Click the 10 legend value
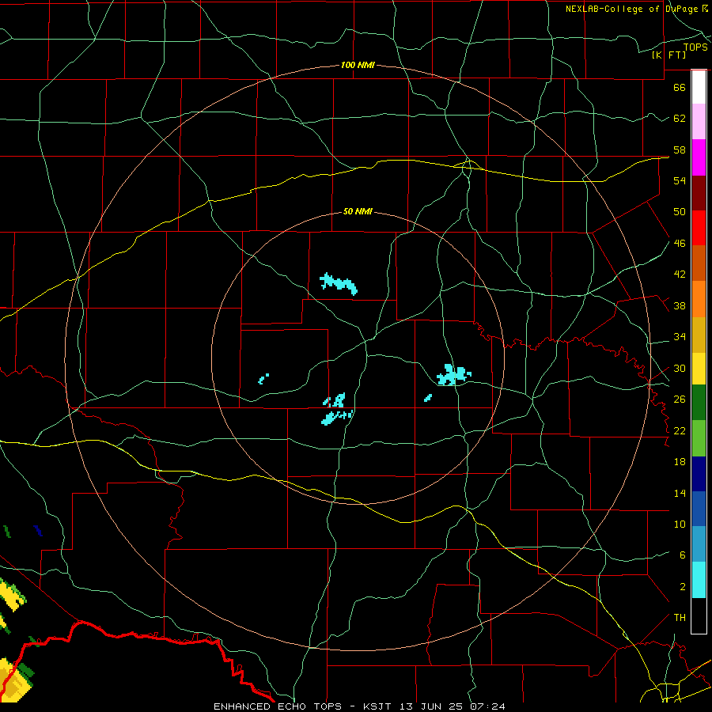The width and height of the screenshot is (712, 712). click(x=680, y=524)
